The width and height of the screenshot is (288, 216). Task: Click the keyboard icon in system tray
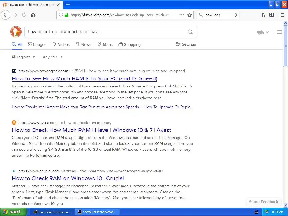[x=256, y=212]
